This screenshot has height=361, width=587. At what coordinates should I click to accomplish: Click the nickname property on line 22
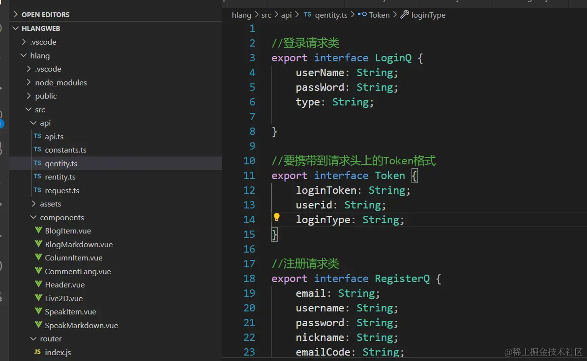320,337
